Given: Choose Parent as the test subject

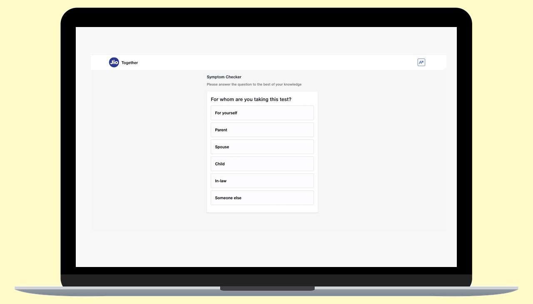Looking at the screenshot, I should pyautogui.click(x=262, y=130).
